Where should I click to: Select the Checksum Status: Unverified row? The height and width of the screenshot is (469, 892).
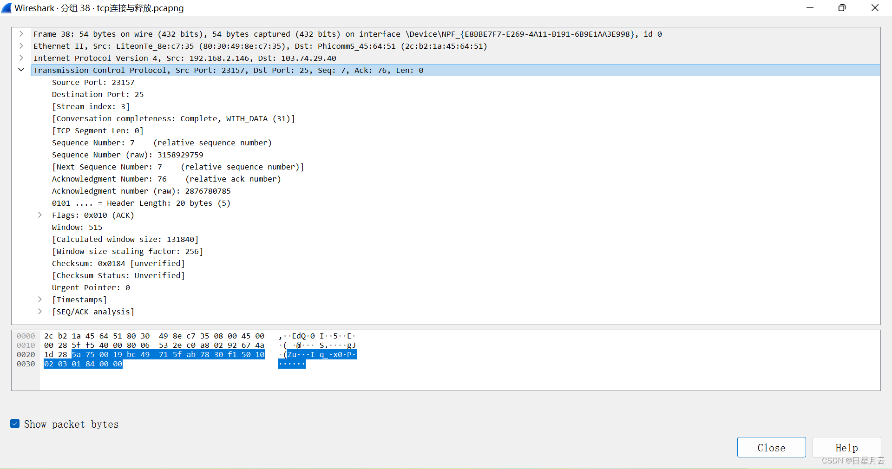(118, 275)
